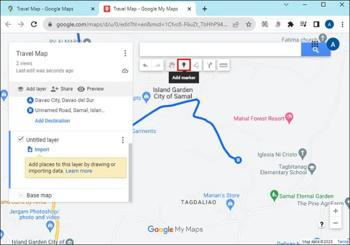Select the hand pan tool

(x=171, y=66)
